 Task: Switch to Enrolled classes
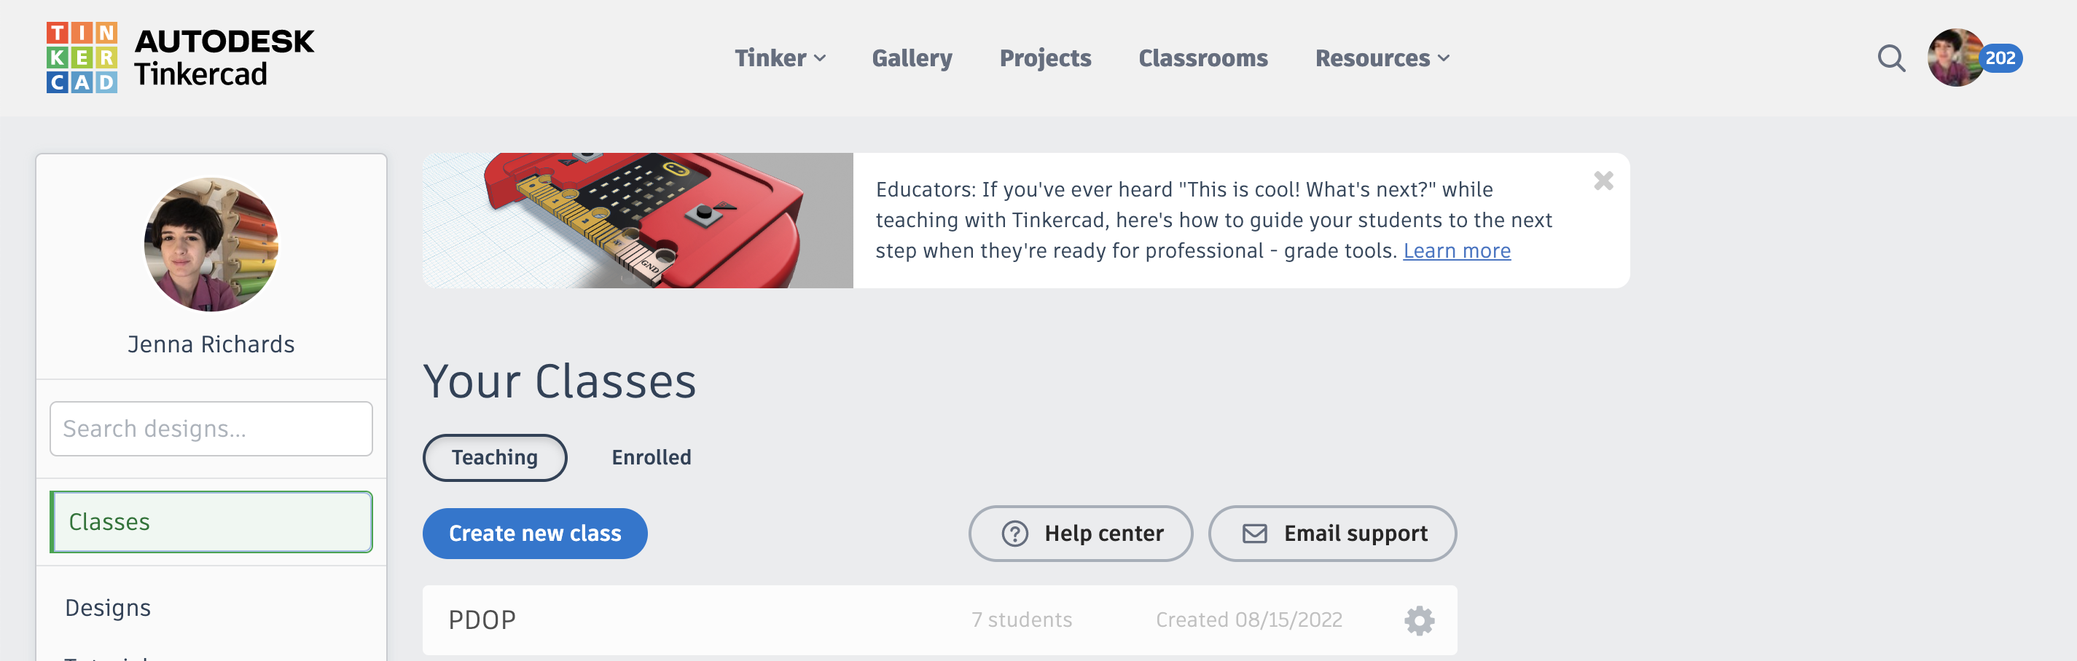[651, 457]
